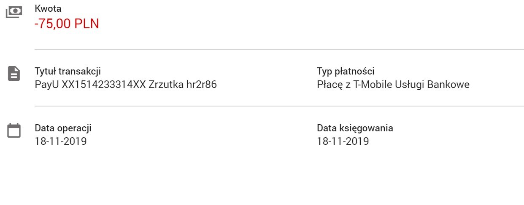Click the document icon beside Tytuł transakcji

tap(14, 74)
